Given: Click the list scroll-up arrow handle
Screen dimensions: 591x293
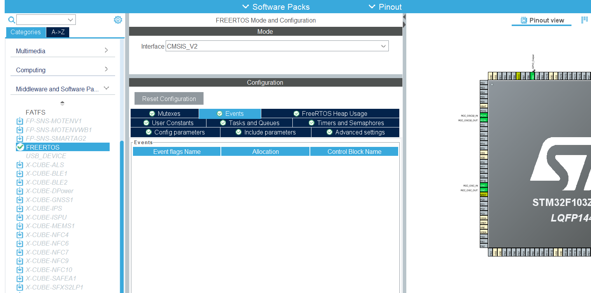Looking at the screenshot, I should click(x=62, y=103).
